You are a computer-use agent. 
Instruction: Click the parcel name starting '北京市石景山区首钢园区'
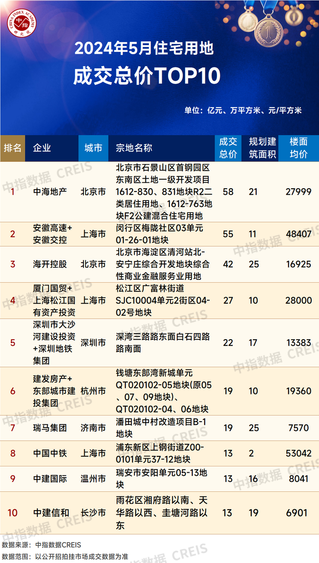coord(164,191)
